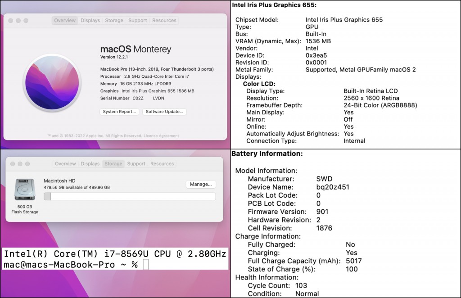Click State of Charge value '100'
This screenshot has height=298, width=461.
click(352, 269)
